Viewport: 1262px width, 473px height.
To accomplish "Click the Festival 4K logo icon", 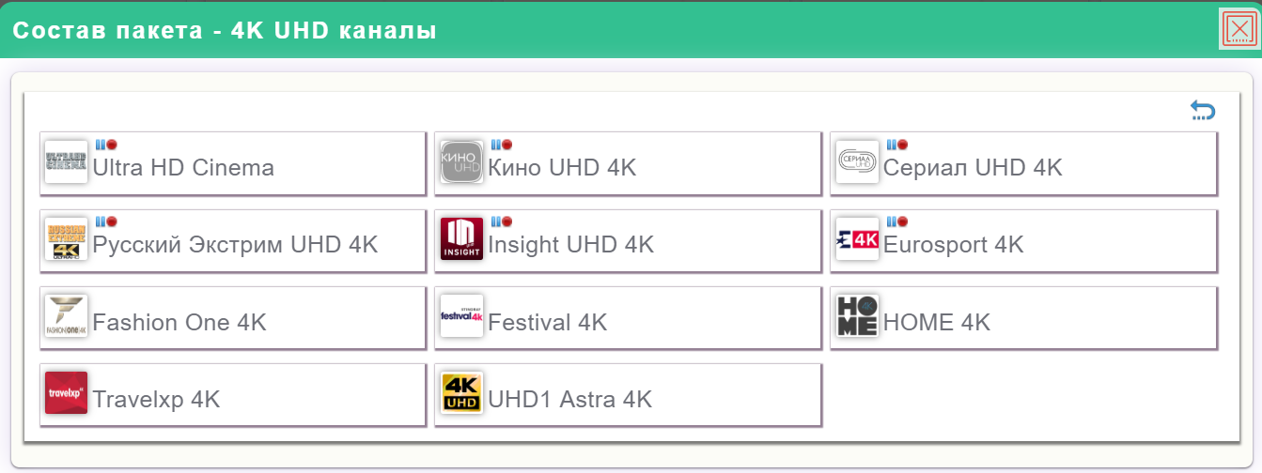I will tap(461, 316).
